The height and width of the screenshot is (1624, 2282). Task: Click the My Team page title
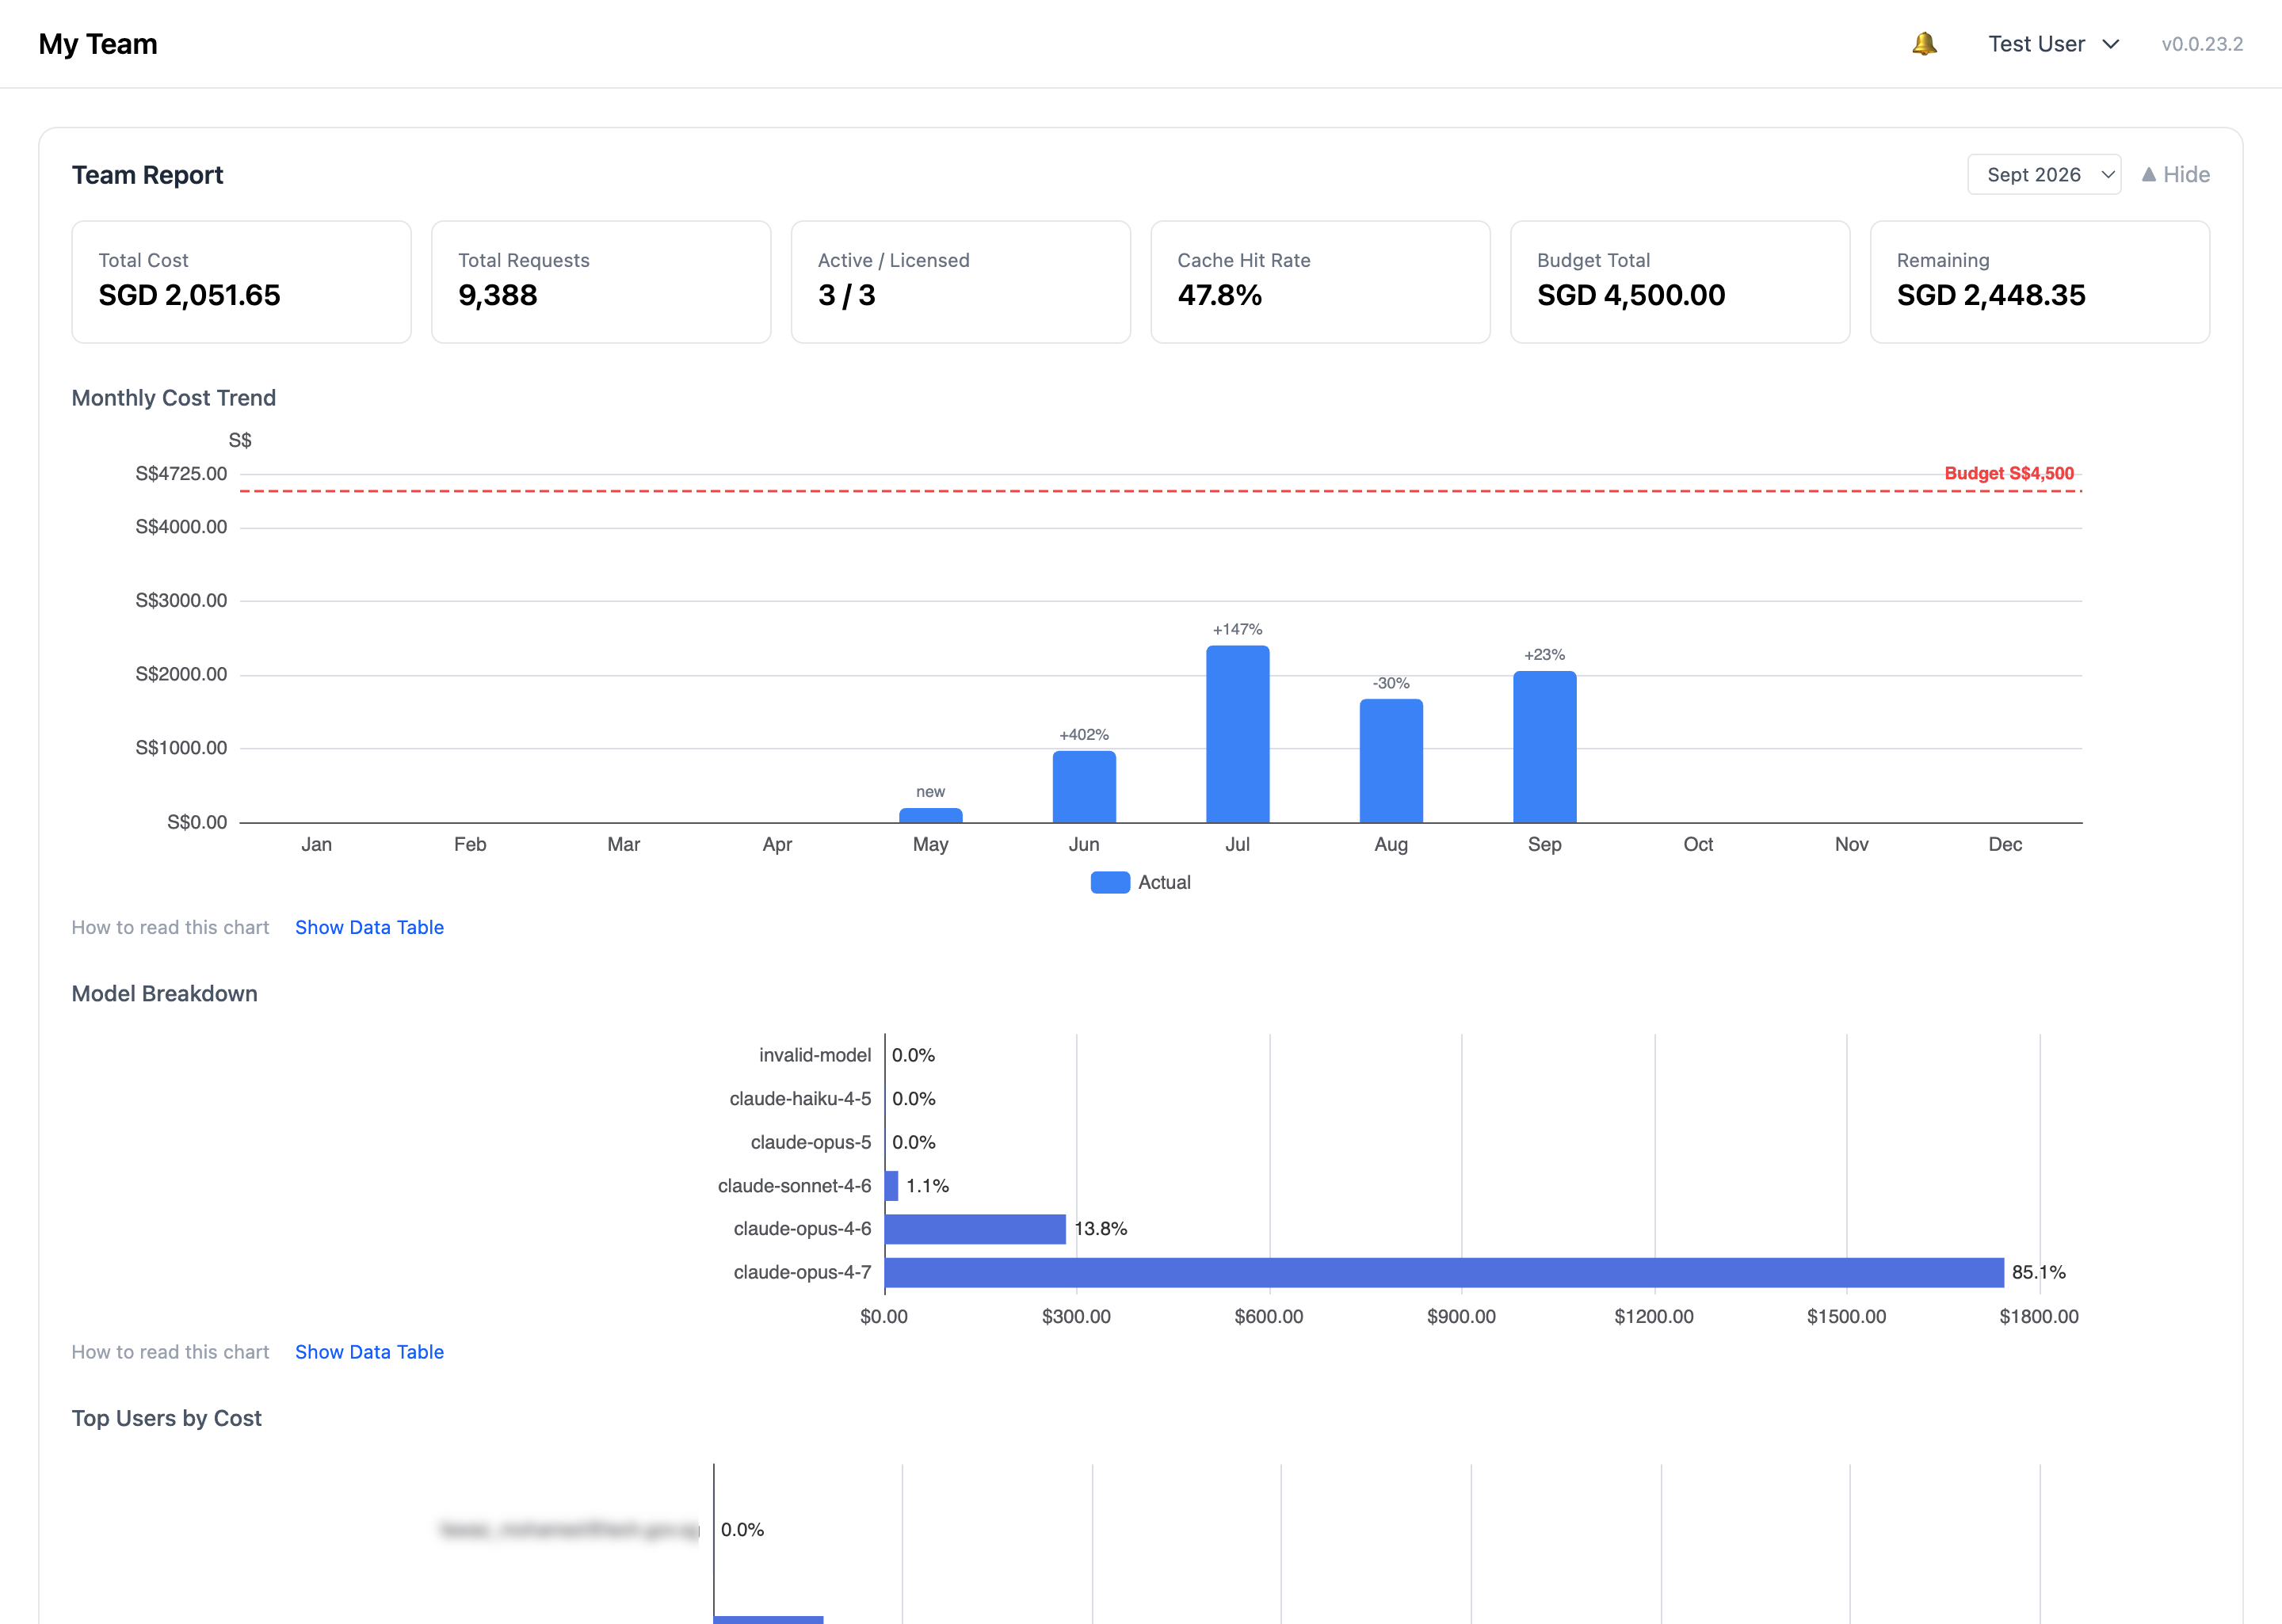(98, 44)
